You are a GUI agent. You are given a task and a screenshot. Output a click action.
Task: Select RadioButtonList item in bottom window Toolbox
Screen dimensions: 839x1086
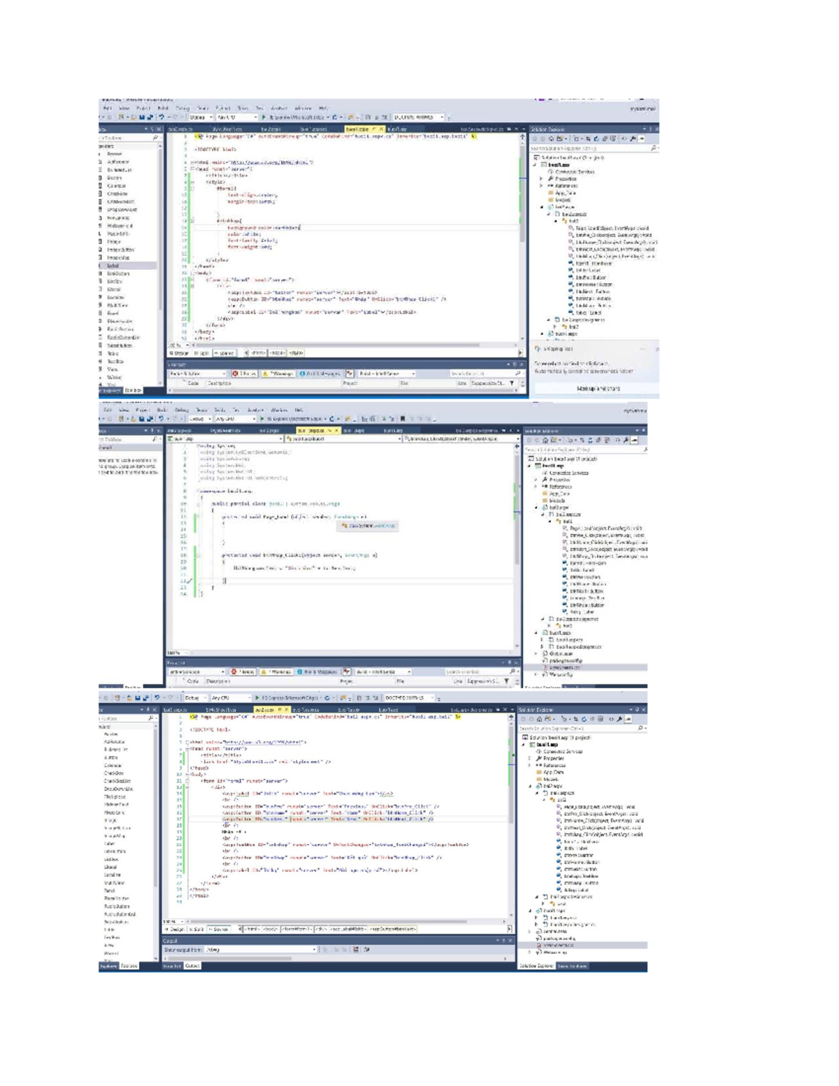click(120, 914)
